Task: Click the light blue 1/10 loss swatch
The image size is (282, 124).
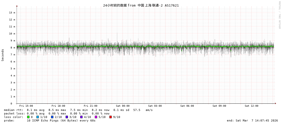Action: 37,117
